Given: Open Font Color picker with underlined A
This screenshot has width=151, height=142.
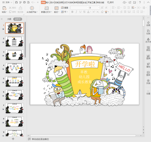Looking at the screenshot, I should tap(88, 12).
